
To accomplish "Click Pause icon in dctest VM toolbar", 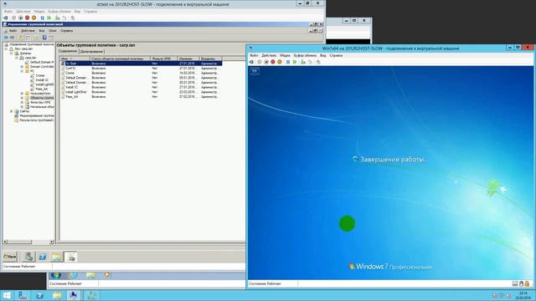I will [43, 18].
